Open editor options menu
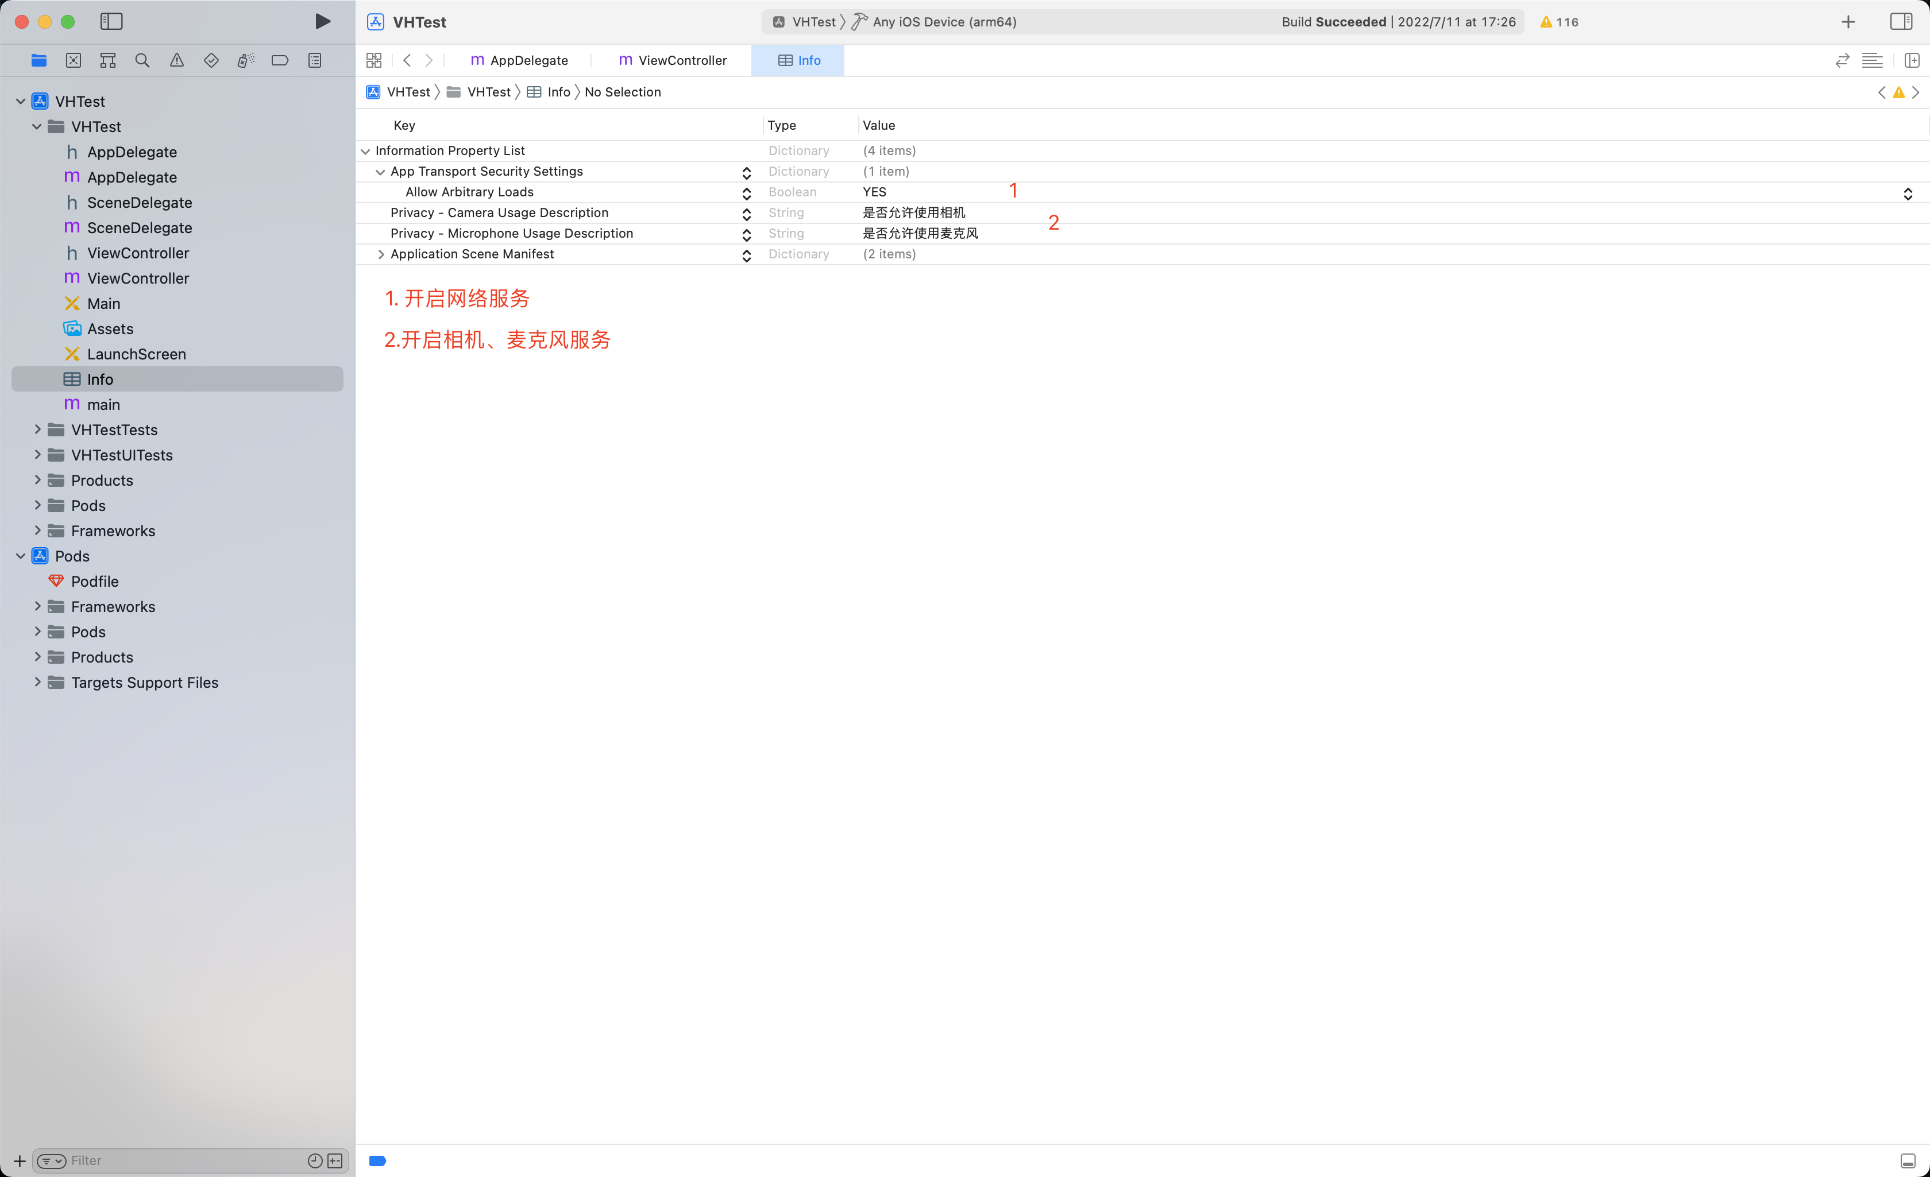Screen dimensions: 1930x1177 tap(1872, 60)
